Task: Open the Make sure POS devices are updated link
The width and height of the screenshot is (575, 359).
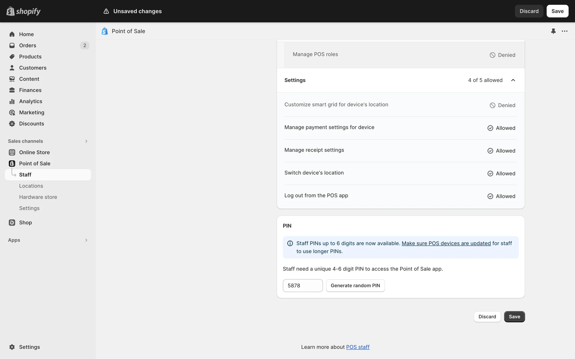Action: [446, 244]
